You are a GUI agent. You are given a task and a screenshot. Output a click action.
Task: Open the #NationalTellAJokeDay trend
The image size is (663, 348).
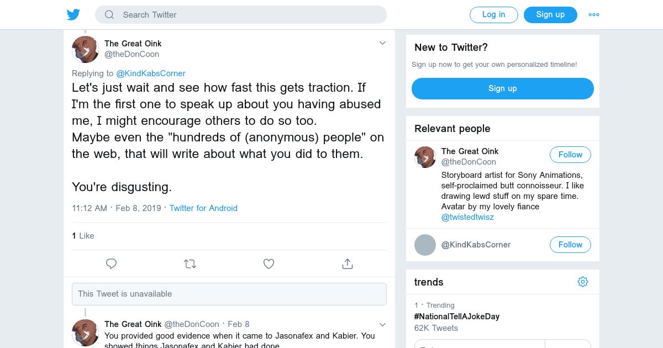coord(457,317)
